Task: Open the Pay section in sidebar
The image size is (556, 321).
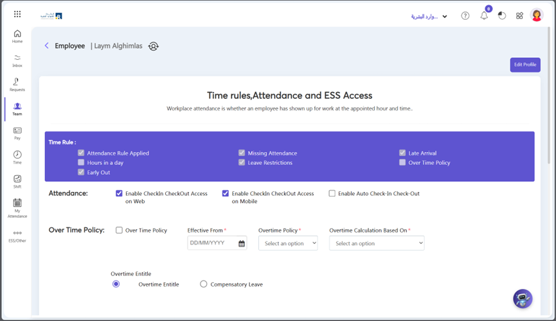Action: pos(17,133)
